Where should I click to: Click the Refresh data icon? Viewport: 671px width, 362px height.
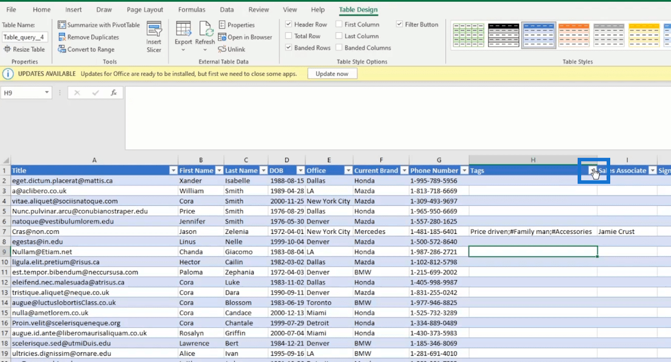tap(205, 30)
